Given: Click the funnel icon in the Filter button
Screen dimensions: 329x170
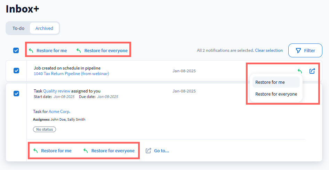Looking at the screenshot, I should point(298,51).
